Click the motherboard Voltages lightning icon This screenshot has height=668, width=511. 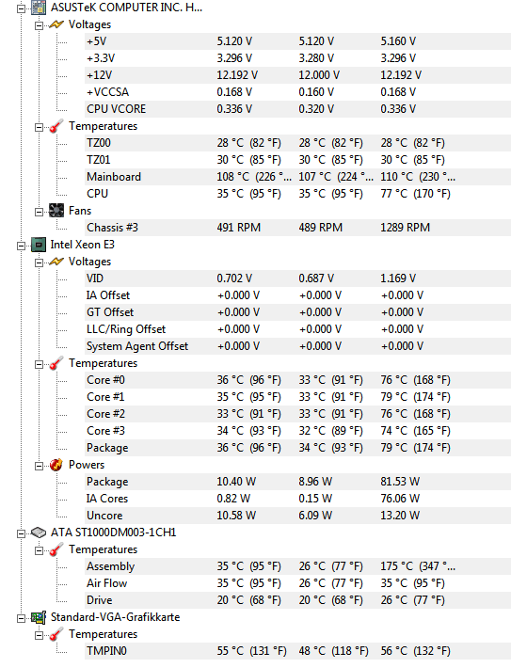click(56, 24)
